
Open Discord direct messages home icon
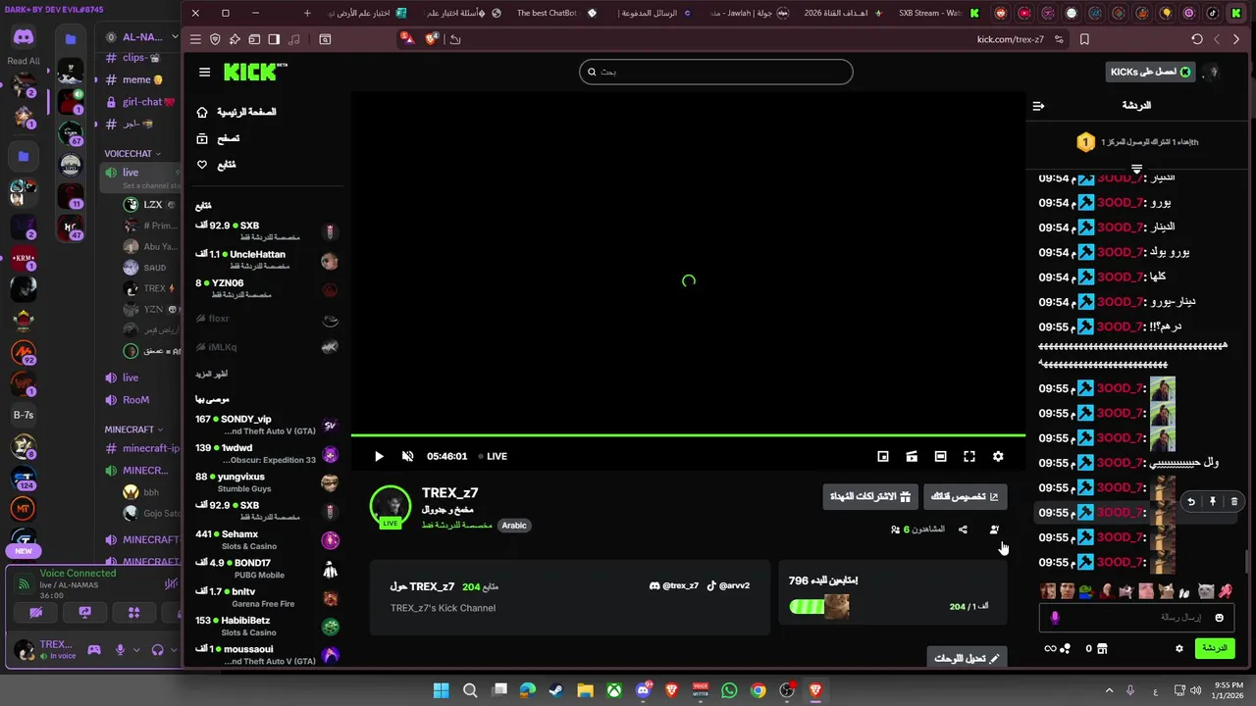point(24,37)
